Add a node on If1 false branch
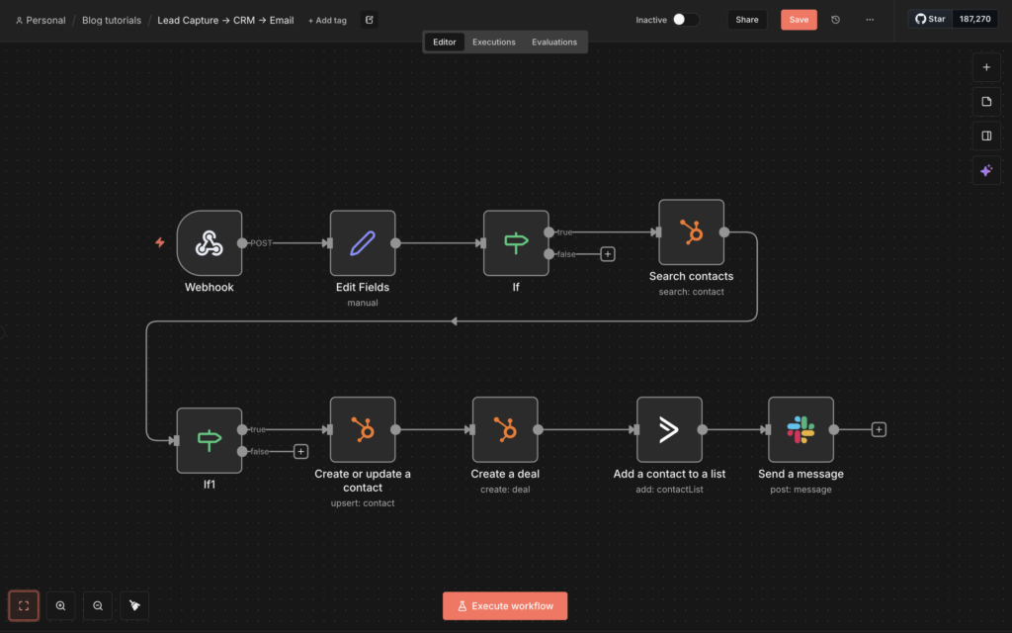The height and width of the screenshot is (633, 1012). [300, 451]
